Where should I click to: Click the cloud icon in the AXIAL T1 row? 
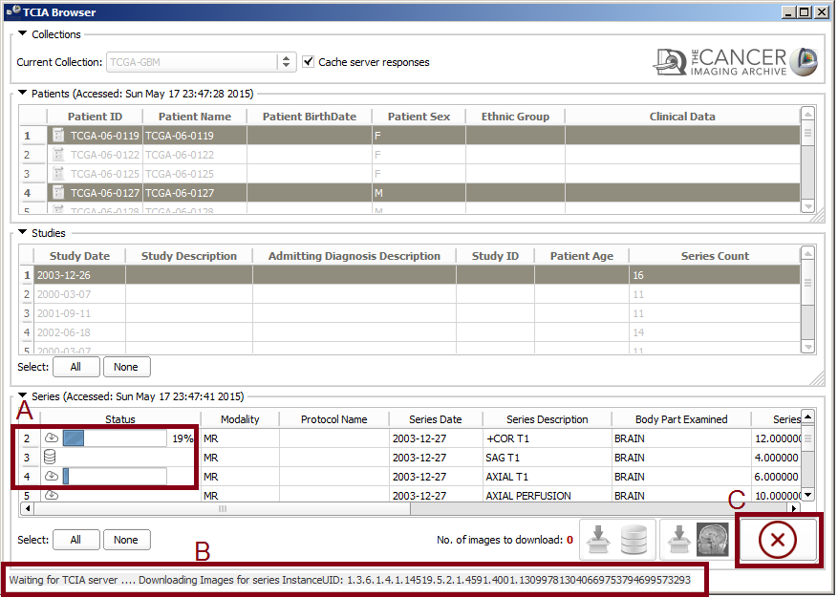click(52, 476)
